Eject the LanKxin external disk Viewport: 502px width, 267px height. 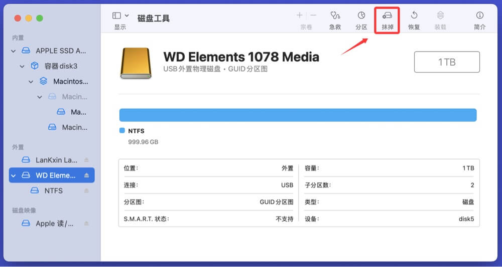(86, 160)
